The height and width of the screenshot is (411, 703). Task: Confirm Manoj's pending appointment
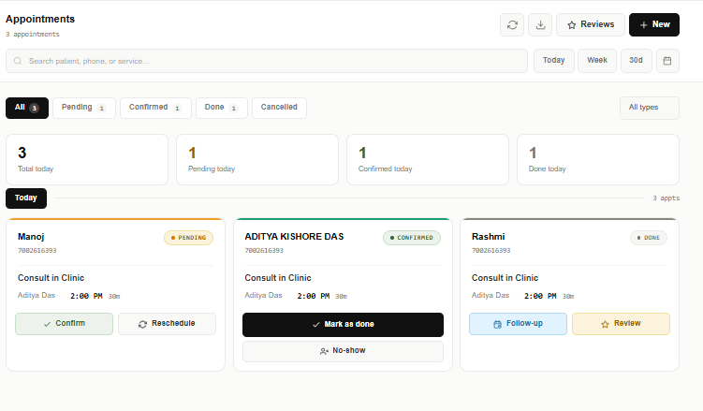click(x=64, y=324)
